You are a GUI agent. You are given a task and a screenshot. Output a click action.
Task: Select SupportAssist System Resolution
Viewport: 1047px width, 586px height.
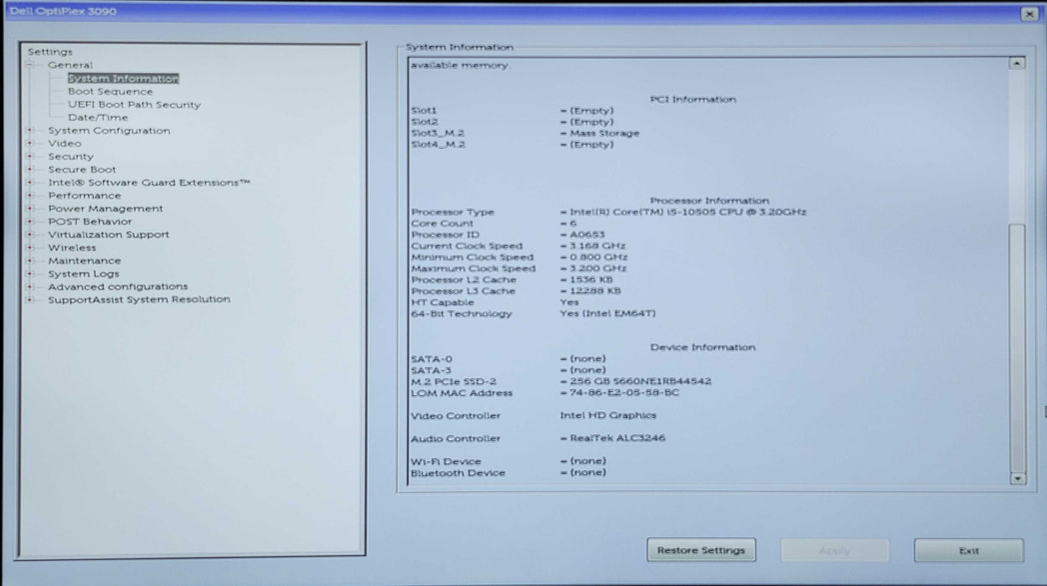pyautogui.click(x=138, y=300)
